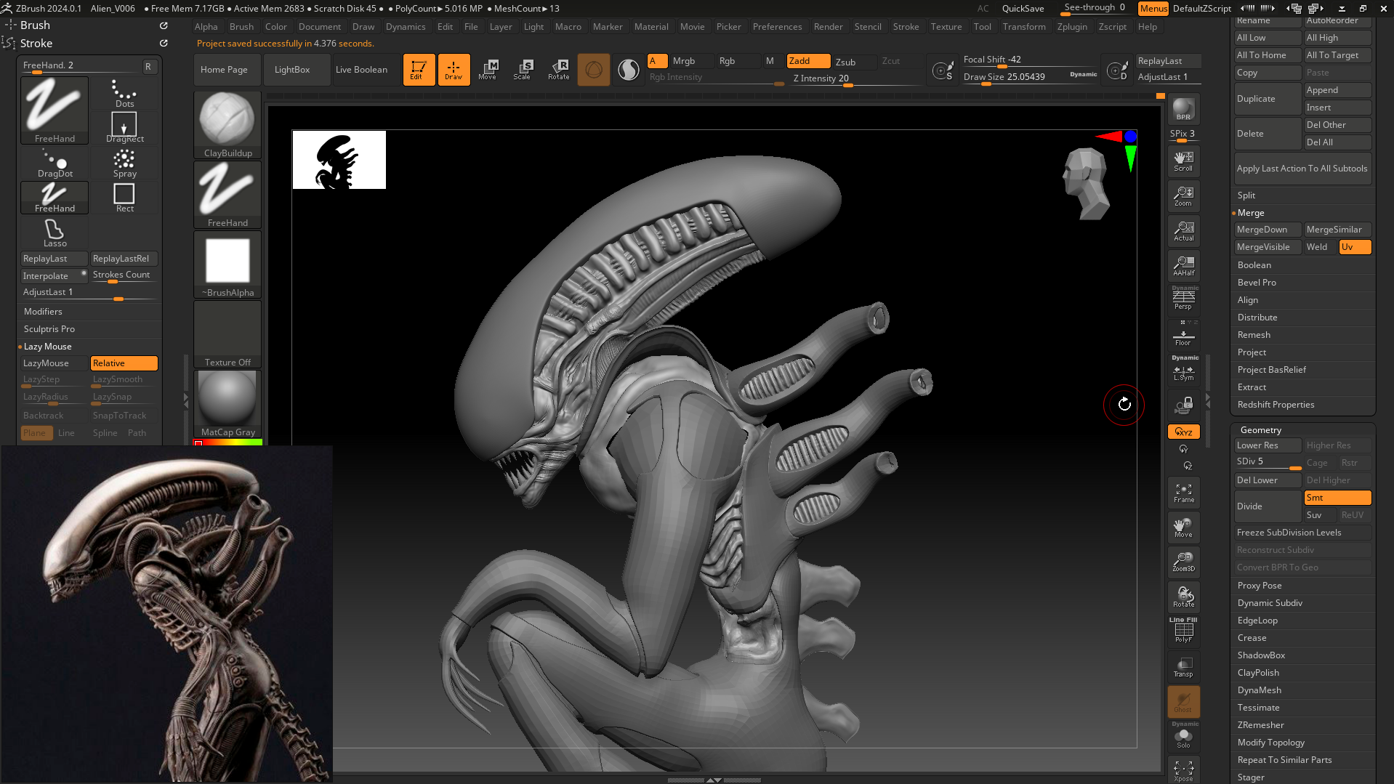Select the Edit mode button
Screen dimensions: 1394x784
tap(419, 70)
